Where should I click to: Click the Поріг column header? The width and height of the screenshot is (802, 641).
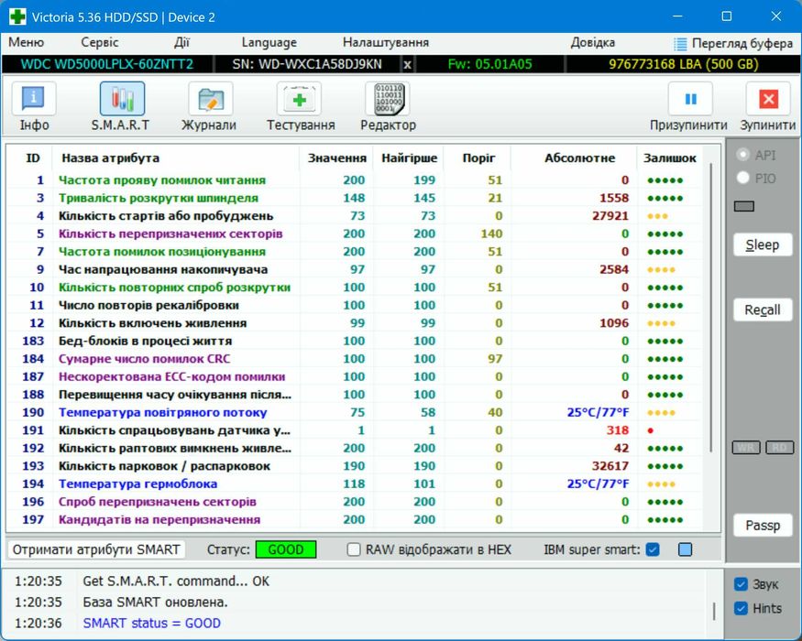pos(478,158)
